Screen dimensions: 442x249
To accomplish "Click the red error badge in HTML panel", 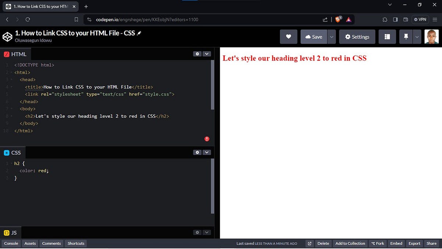I will pos(207,139).
